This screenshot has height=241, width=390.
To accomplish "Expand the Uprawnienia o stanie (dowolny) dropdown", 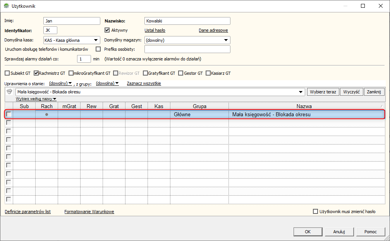I will tap(60, 83).
